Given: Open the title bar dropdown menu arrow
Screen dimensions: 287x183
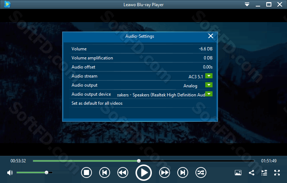Looking at the screenshot, I should (x=247, y=4).
